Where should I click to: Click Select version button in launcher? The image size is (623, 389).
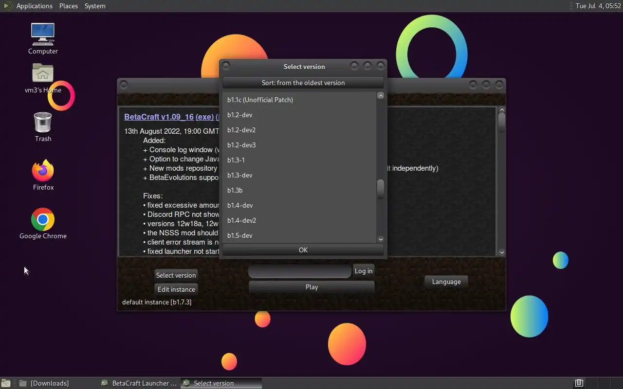click(176, 275)
